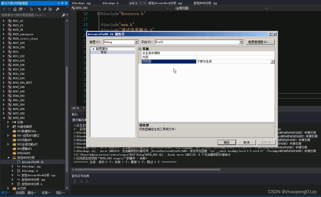Open Solution Explorer search options dropdown
The width and height of the screenshot is (321, 197).
tap(67, 15)
